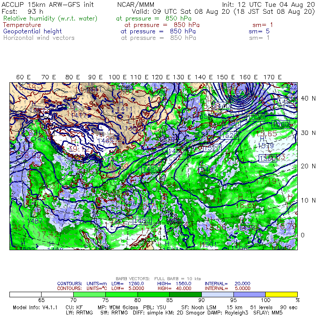This screenshot has height=317, width=317.
Task: Click the red 'Temperature' label
Action: tap(22, 25)
